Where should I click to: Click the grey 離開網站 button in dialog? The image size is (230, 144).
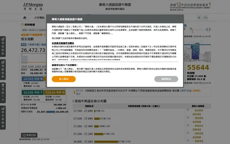click(166, 79)
